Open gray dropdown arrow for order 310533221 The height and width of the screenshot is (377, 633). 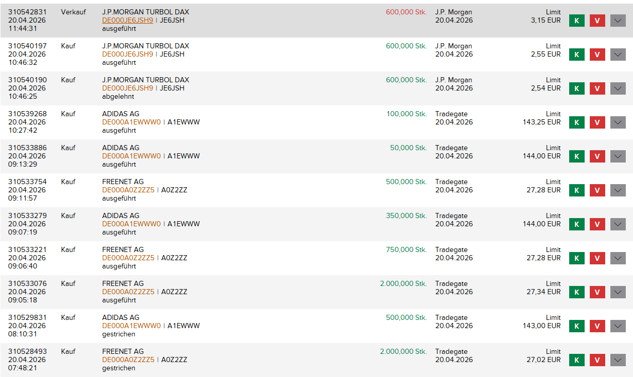(x=618, y=258)
